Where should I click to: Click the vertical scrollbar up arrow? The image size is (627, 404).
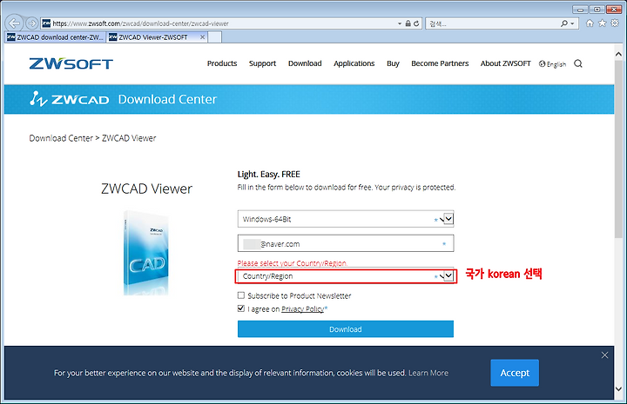click(618, 54)
